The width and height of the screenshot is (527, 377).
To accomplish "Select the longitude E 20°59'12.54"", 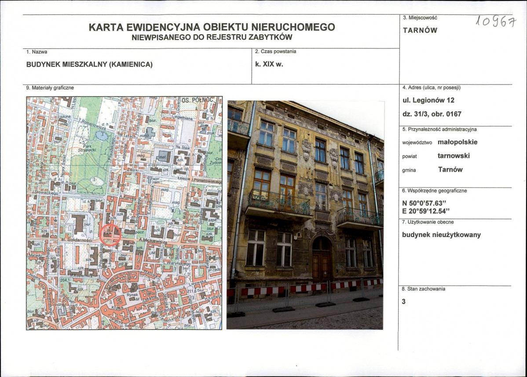I will click(x=426, y=211).
